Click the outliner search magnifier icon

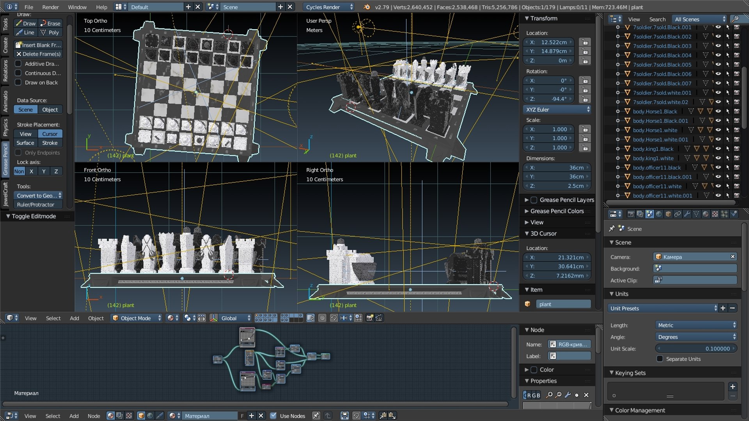[735, 19]
